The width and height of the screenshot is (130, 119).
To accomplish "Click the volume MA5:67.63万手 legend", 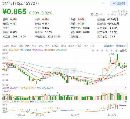I will pyautogui.click(x=28, y=88).
